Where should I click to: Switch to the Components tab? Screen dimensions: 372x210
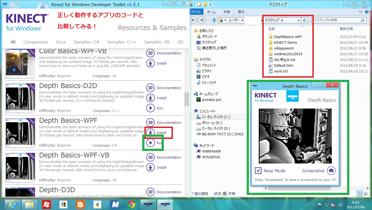tap(36, 42)
